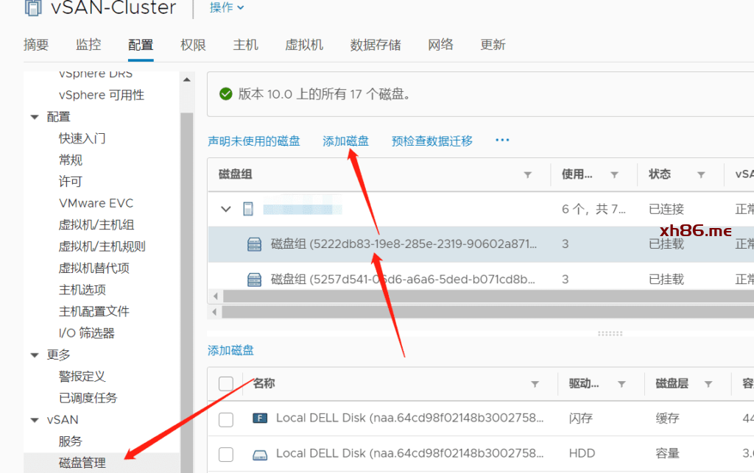This screenshot has height=473, width=754.
Task: Select I/O 筛选器 in sidebar
Action: pyautogui.click(x=87, y=333)
